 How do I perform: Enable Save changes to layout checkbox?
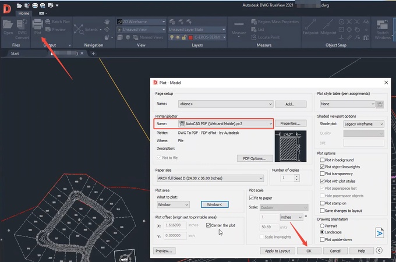tap(322, 211)
